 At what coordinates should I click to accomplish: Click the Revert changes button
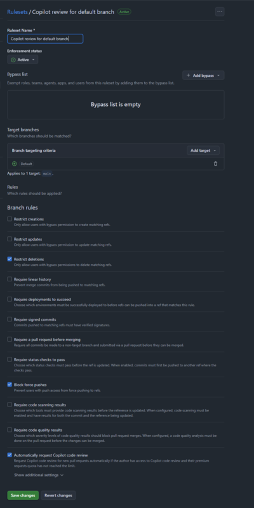pyautogui.click(x=58, y=495)
